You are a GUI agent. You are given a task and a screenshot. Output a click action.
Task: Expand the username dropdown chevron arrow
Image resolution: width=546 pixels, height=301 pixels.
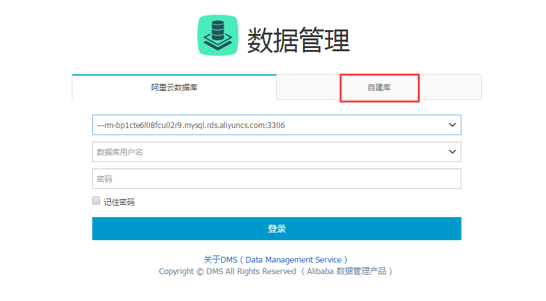pyautogui.click(x=452, y=152)
